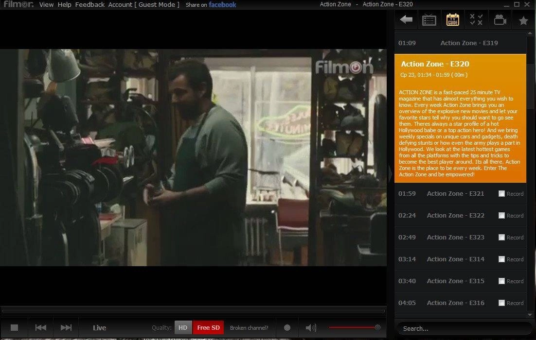Go to previous channel
The width and height of the screenshot is (536, 340).
tap(41, 328)
